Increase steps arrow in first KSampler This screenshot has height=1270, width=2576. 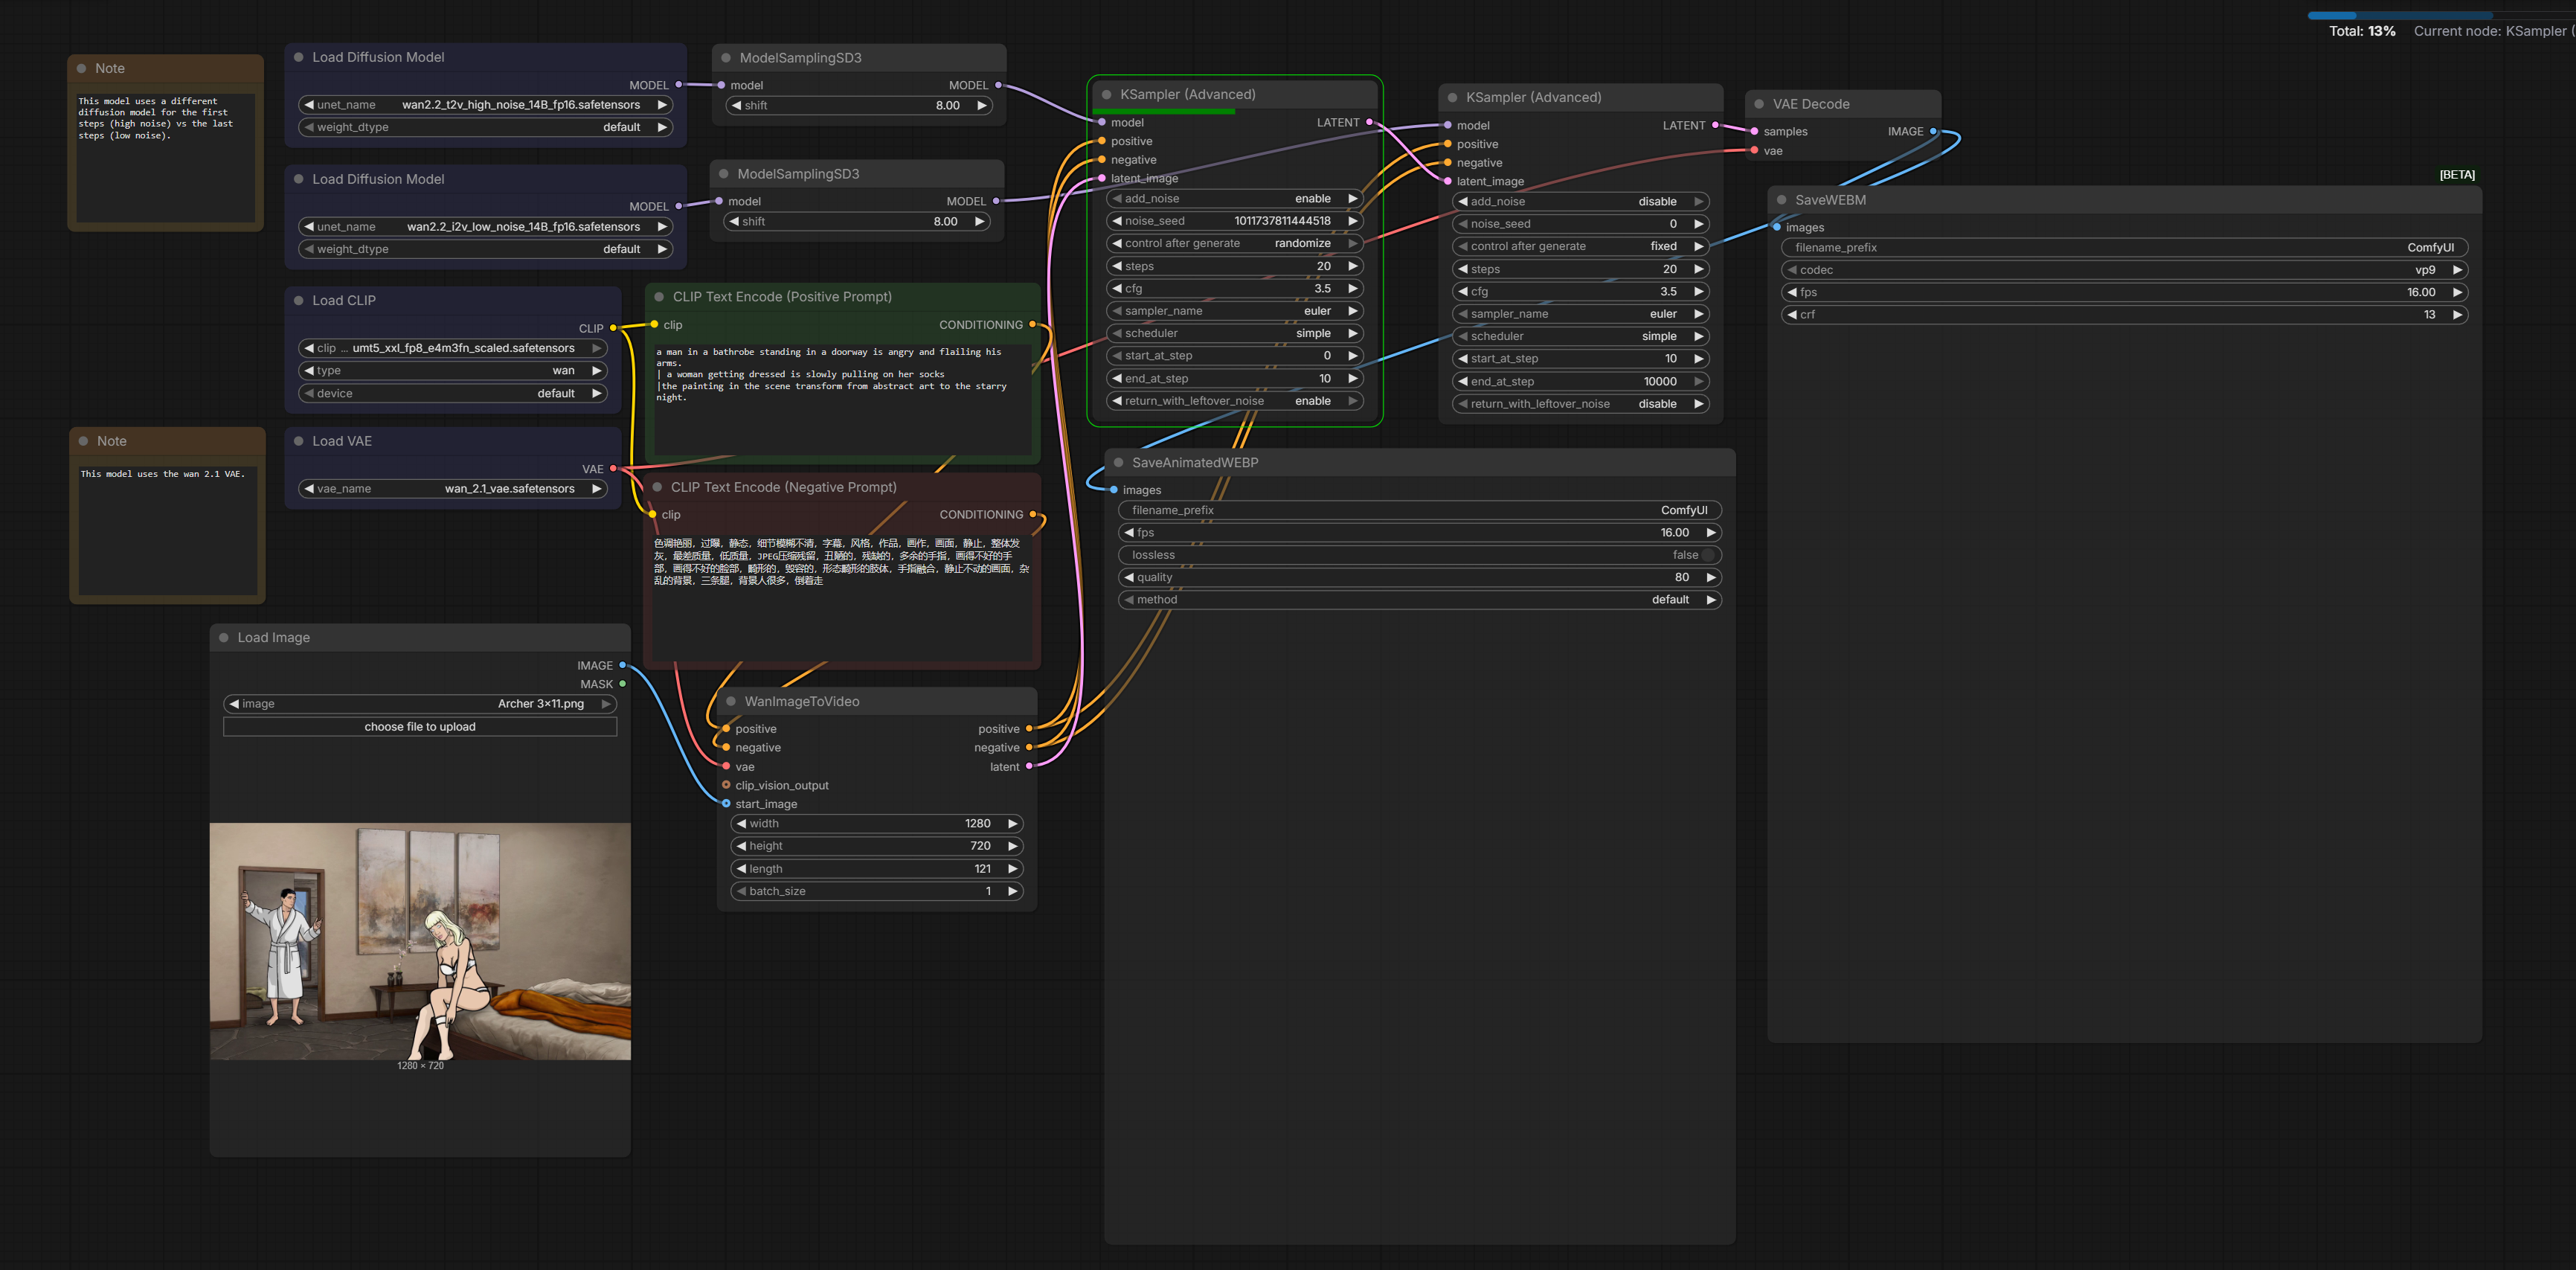click(x=1352, y=266)
